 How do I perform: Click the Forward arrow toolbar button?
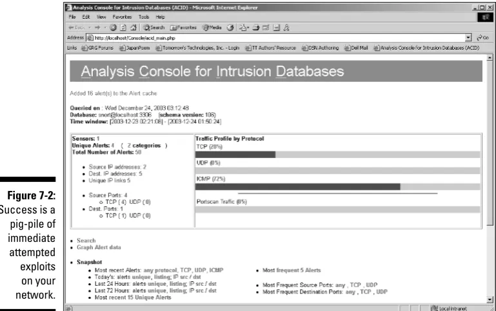(x=97, y=28)
